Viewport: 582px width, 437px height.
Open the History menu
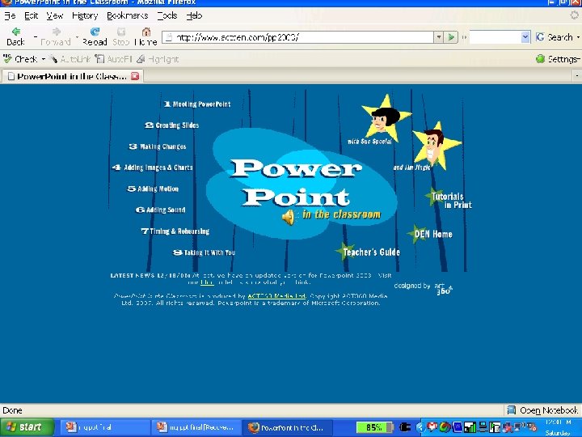coord(85,15)
